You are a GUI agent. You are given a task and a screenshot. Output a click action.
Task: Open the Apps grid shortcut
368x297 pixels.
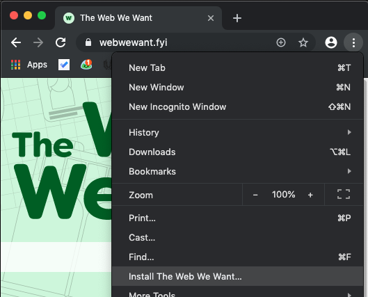(29, 65)
